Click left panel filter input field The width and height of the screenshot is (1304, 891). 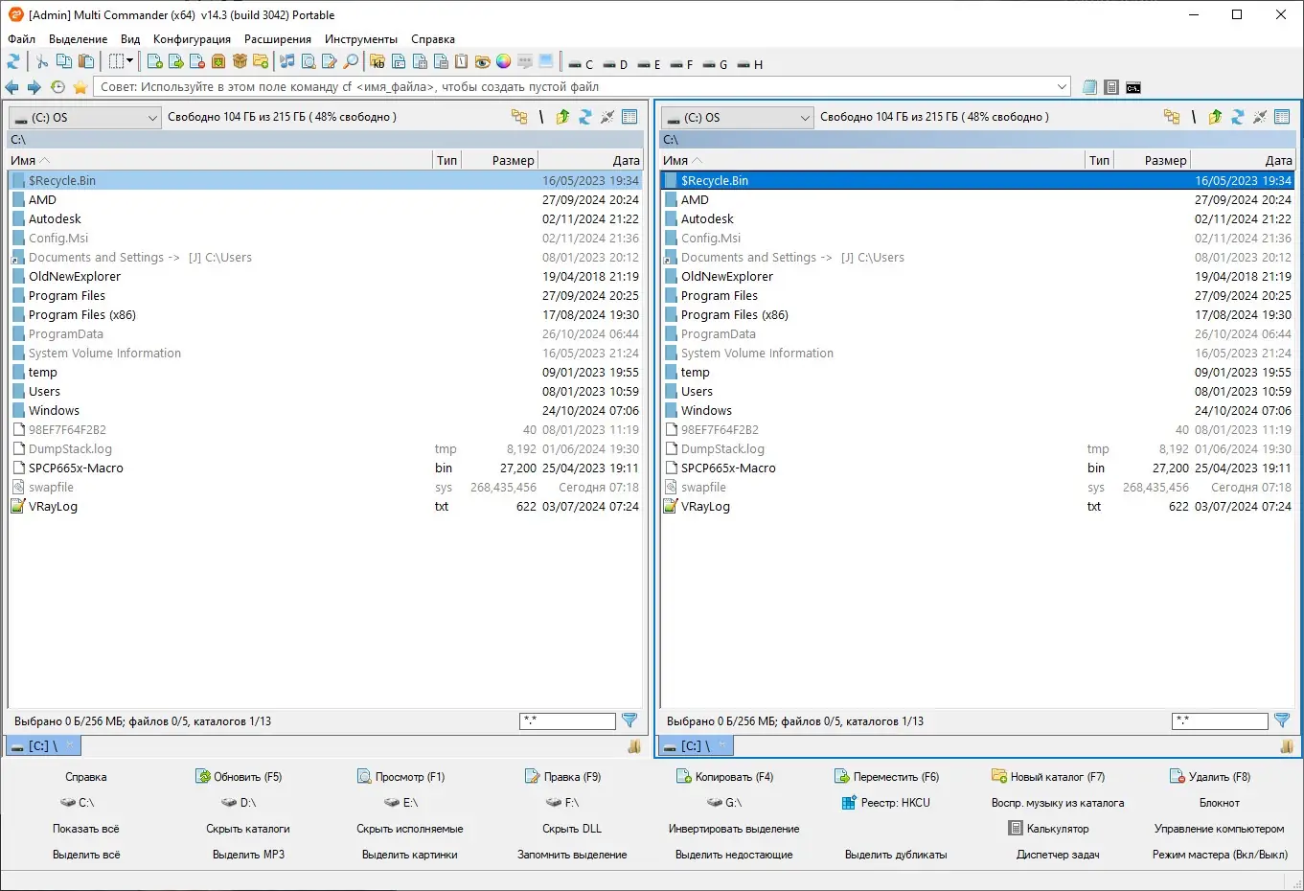[x=567, y=720]
